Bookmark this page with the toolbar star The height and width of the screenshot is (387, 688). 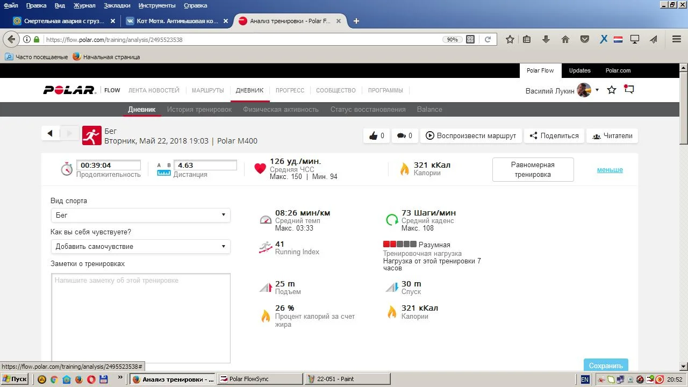click(510, 39)
